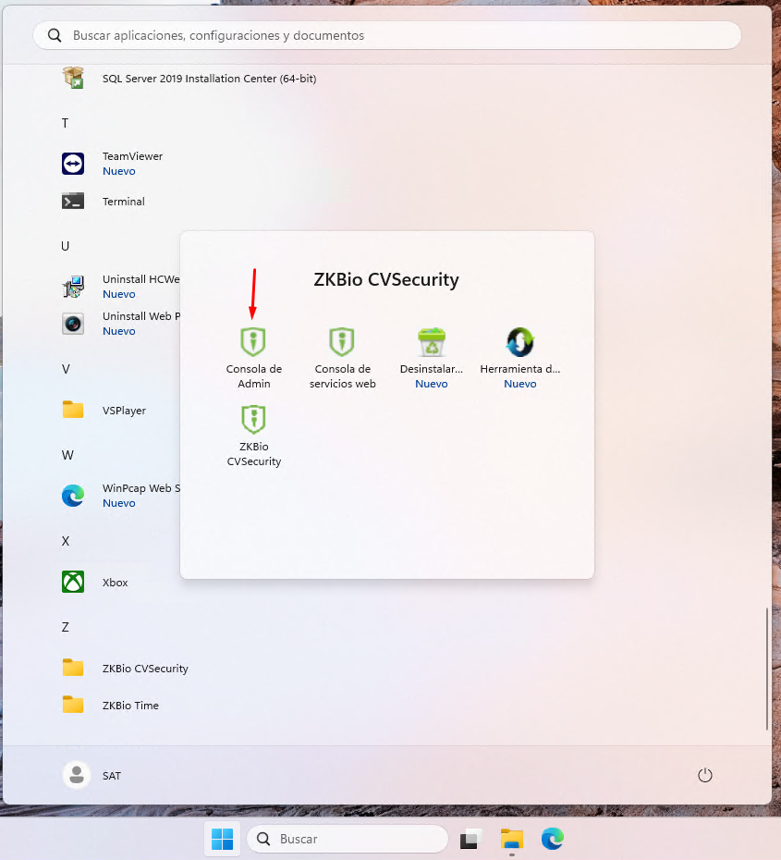Click the ZKBio CVSecurity folder title
781x860 pixels.
(x=385, y=279)
